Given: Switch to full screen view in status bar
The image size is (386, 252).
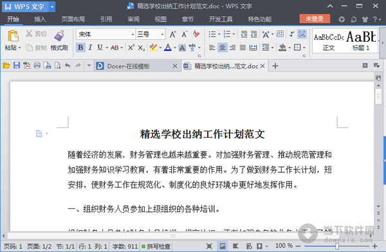Looking at the screenshot, I should (x=209, y=246).
